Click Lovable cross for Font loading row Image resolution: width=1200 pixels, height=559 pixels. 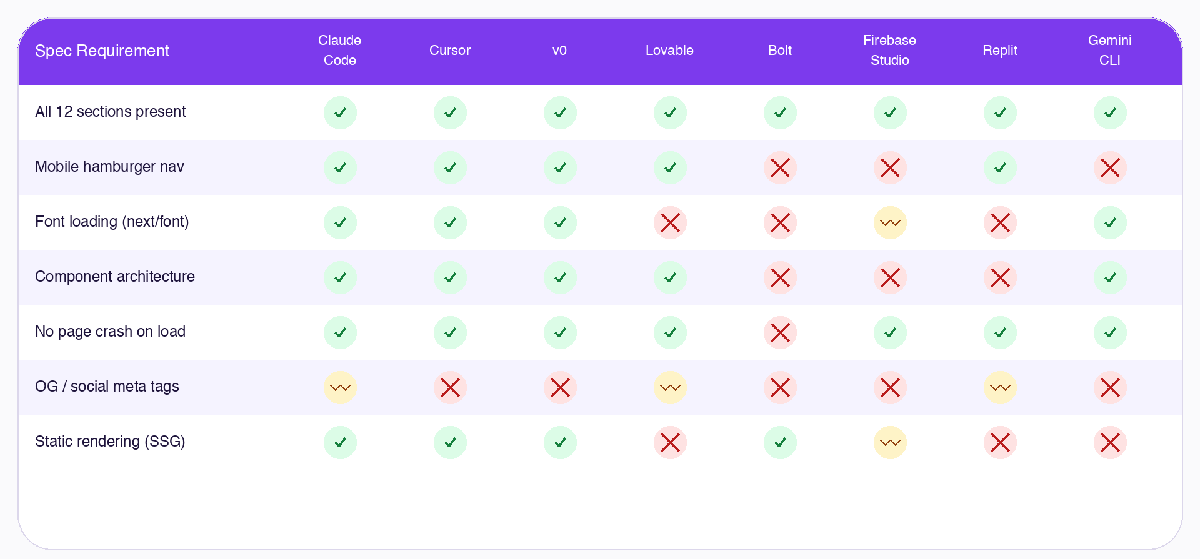tap(670, 222)
